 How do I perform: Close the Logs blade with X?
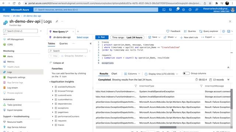coord(230,21)
